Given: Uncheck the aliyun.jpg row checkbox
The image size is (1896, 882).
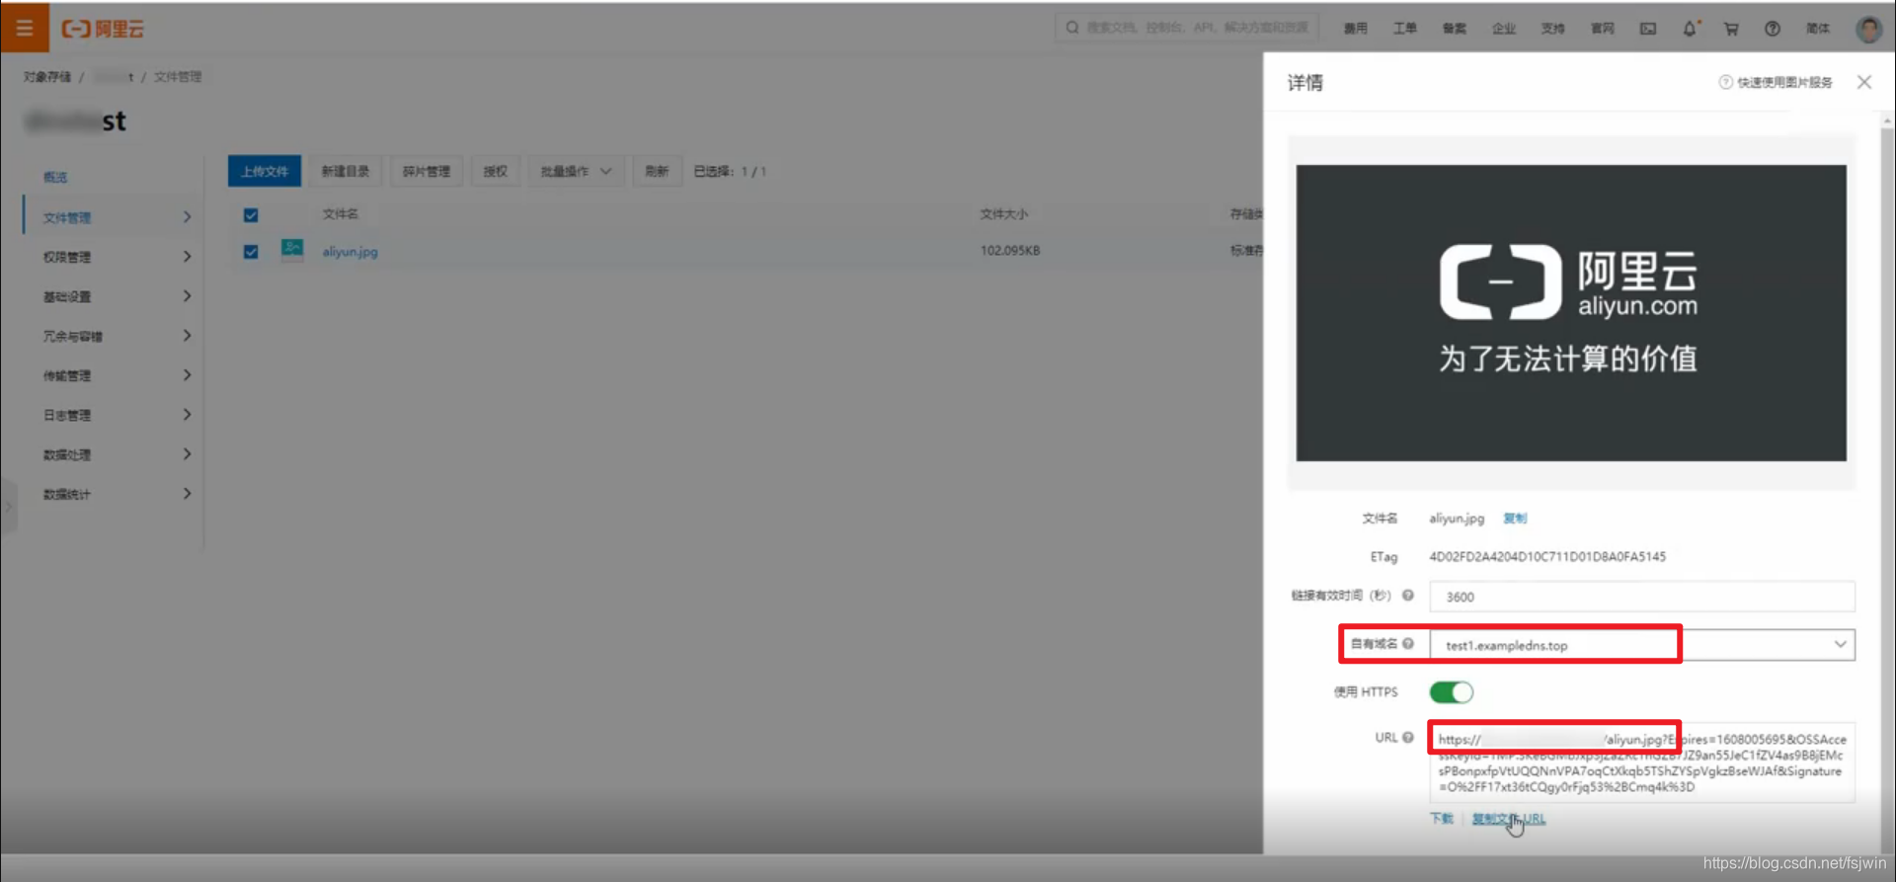Looking at the screenshot, I should pyautogui.click(x=251, y=252).
